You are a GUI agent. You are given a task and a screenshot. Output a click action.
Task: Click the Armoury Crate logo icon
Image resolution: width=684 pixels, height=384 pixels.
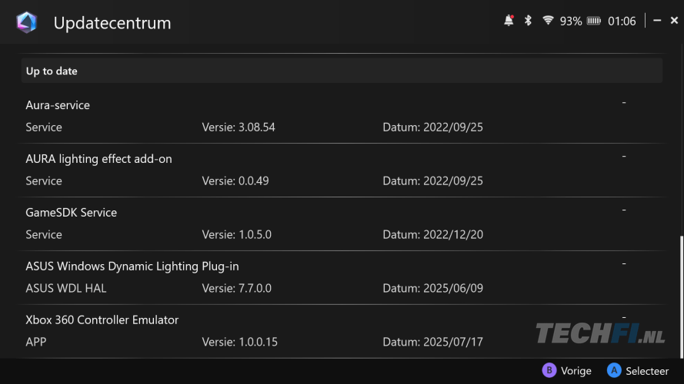coord(26,22)
